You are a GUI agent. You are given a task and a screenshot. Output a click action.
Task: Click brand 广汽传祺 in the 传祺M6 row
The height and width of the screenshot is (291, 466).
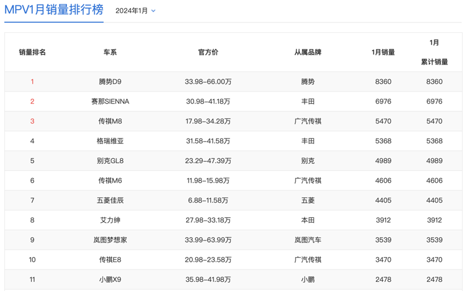(x=308, y=181)
